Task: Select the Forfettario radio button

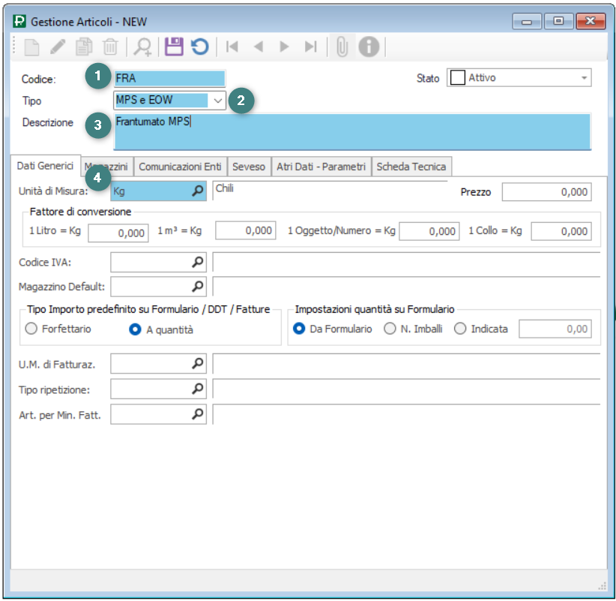Action: point(31,329)
